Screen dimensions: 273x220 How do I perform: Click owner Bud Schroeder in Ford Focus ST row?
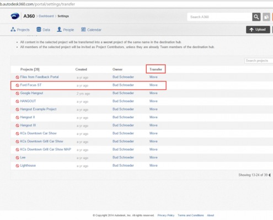(123, 85)
